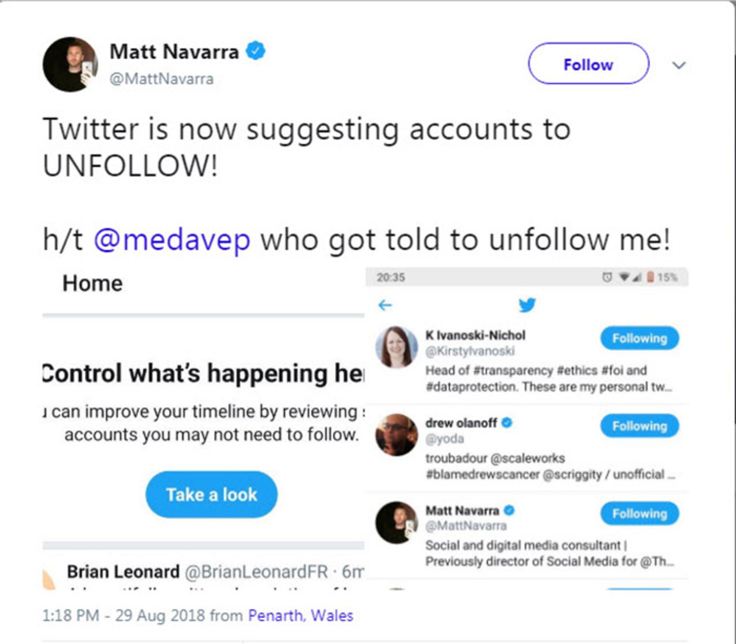736x644 pixels.
Task: Open the @medavep mention link
Action: (x=172, y=240)
